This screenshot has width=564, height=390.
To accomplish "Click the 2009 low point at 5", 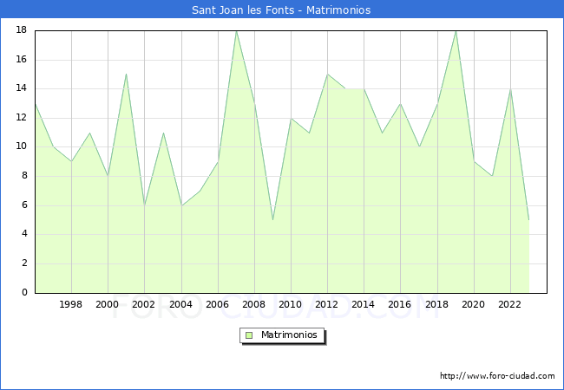I will tap(272, 220).
